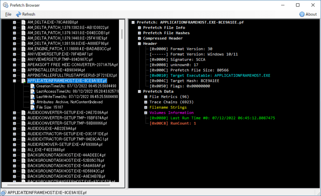Select AUDIOCONVERTER-SETUP.TMP-15BF074A.pf
This screenshot has width=321, height=196.
click(x=67, y=118)
